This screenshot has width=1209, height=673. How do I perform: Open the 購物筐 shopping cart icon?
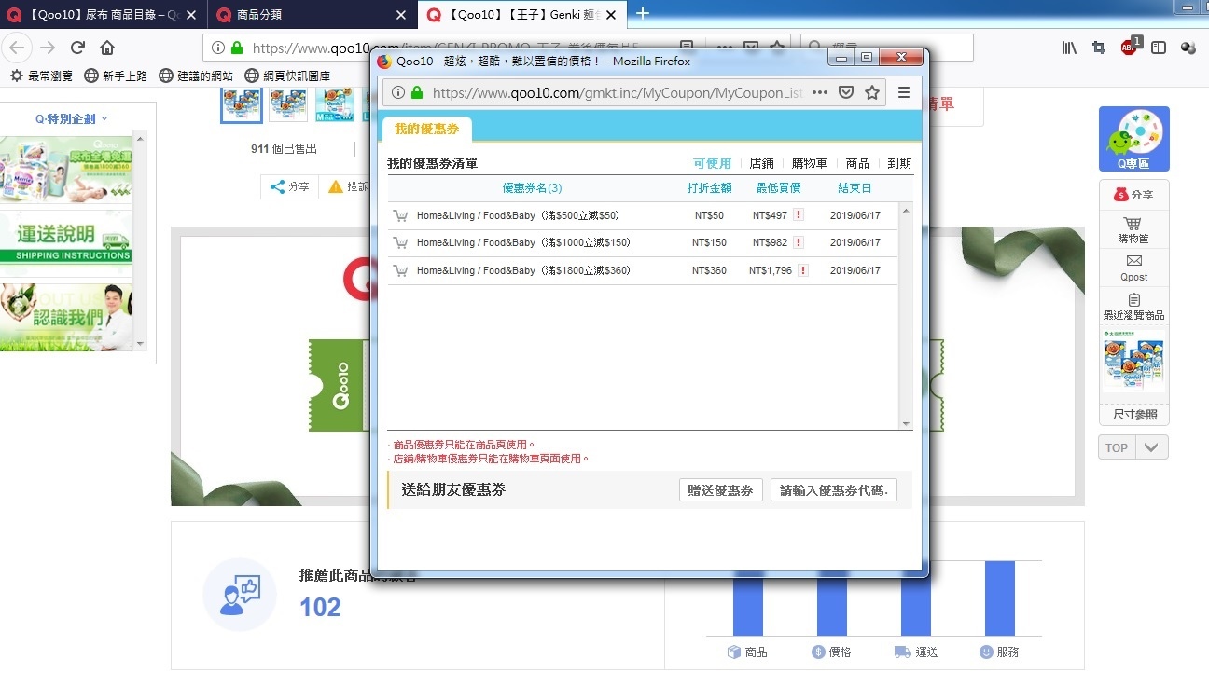(x=1133, y=229)
